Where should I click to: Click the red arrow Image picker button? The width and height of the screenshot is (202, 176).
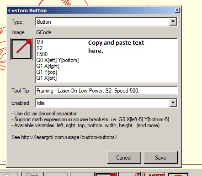21,49
